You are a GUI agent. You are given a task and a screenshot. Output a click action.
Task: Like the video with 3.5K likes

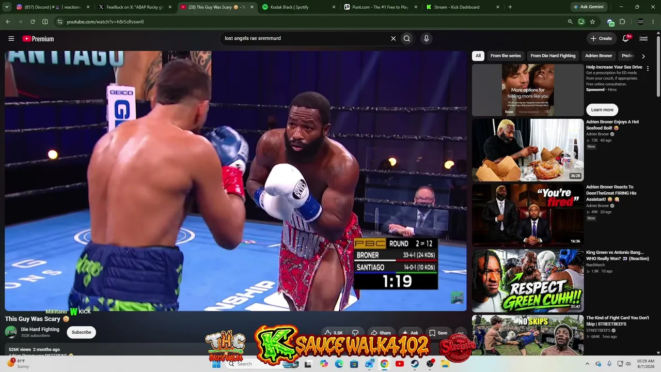334,333
